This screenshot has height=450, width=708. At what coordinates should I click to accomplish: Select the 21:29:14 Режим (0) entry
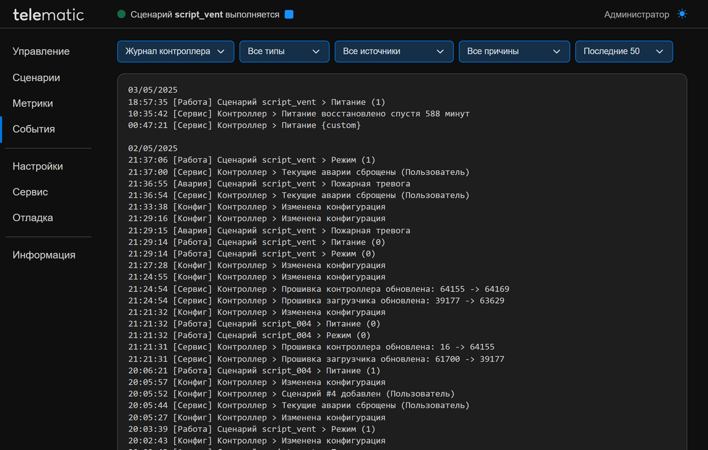[252, 254]
